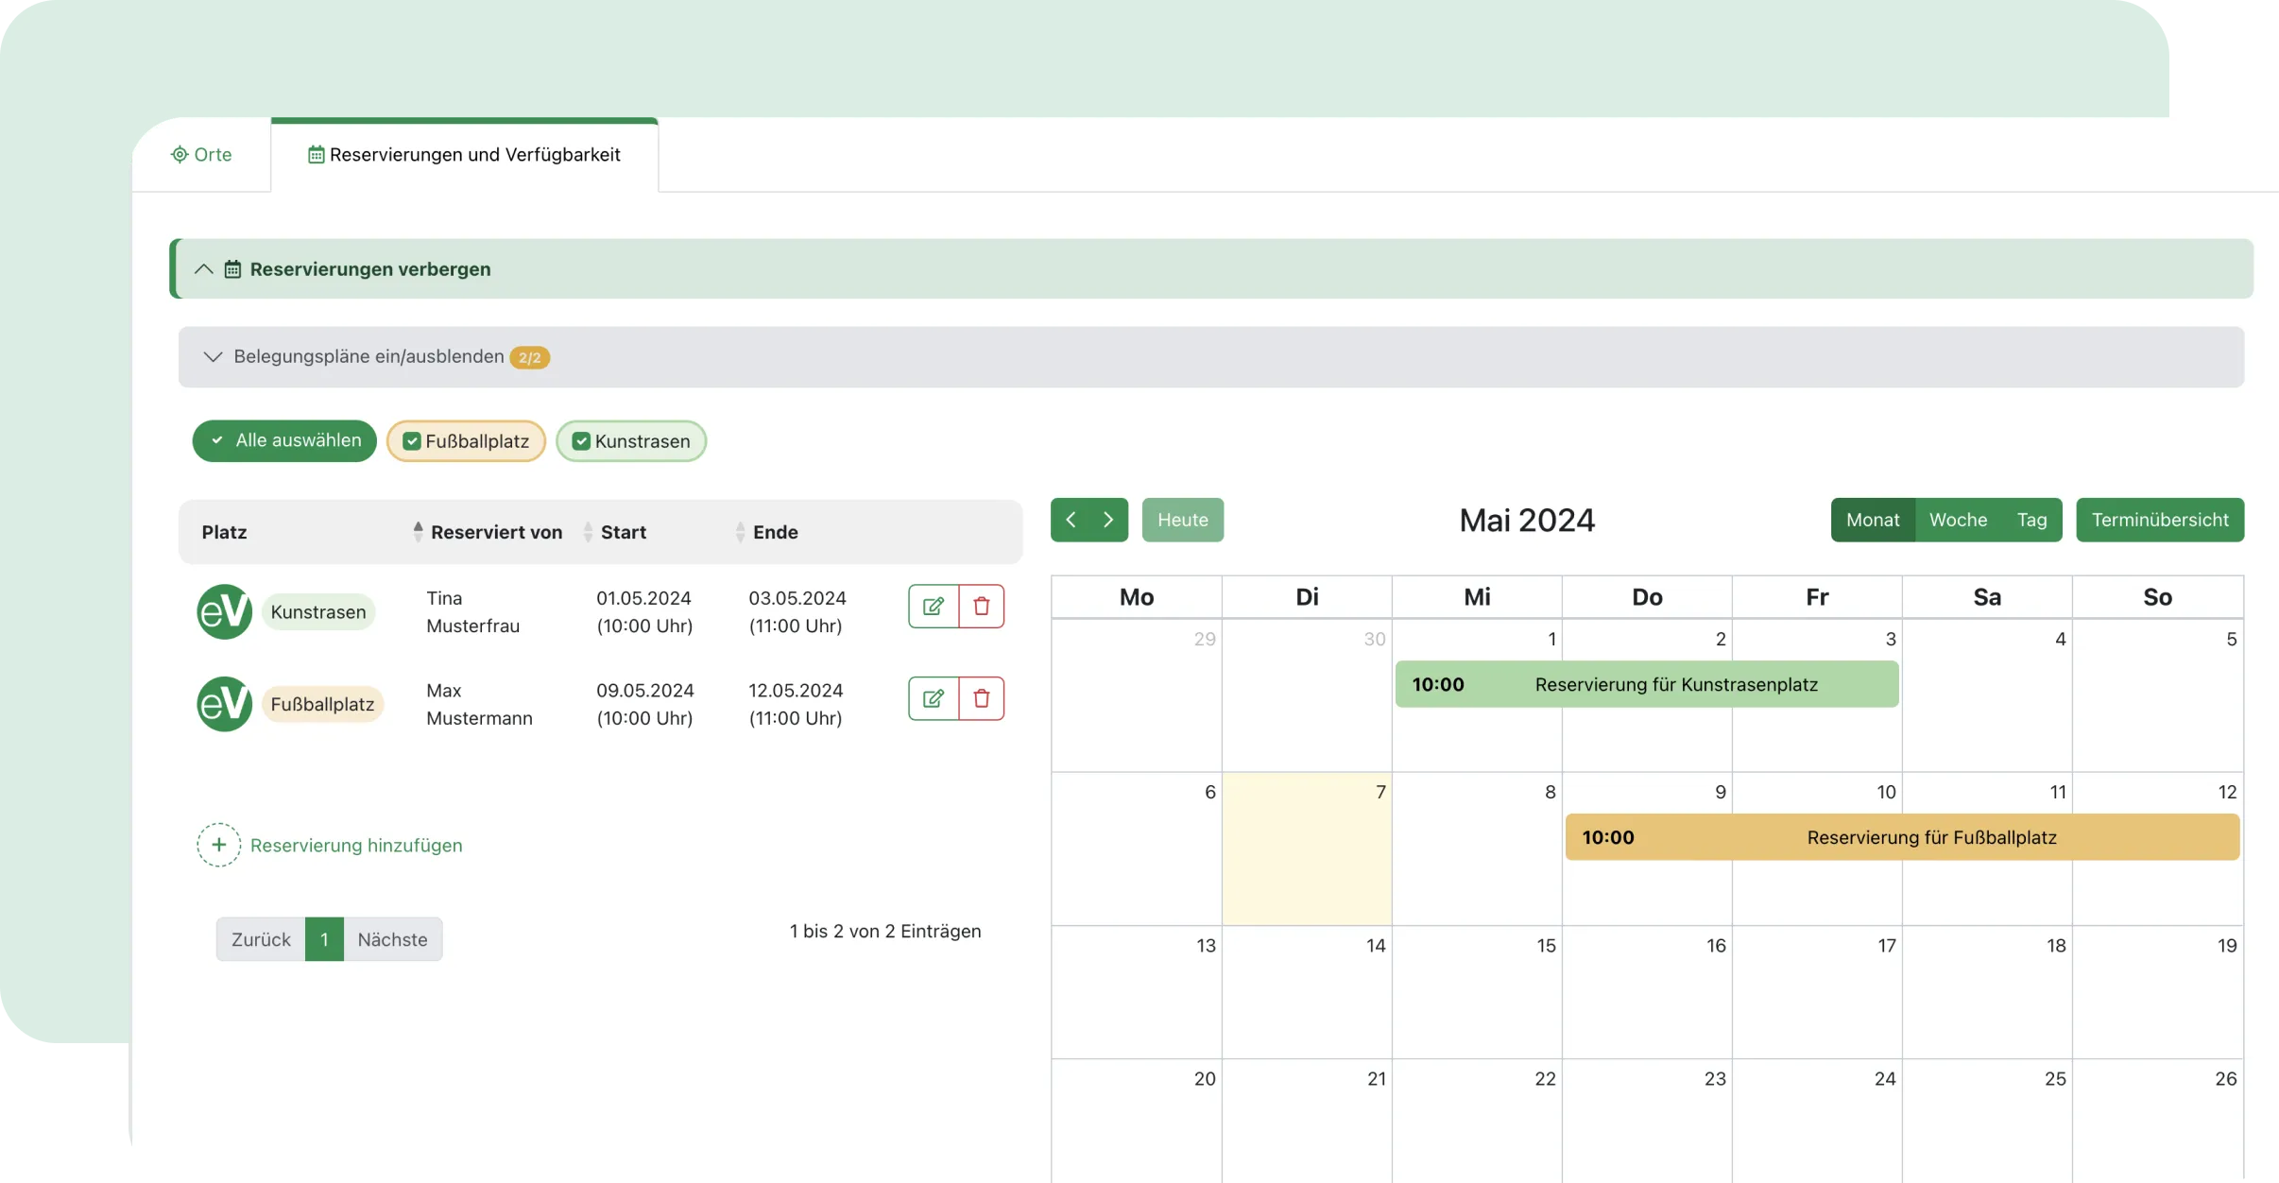Select highlighted day 7 in calendar
The width and height of the screenshot is (2279, 1183).
point(1307,849)
